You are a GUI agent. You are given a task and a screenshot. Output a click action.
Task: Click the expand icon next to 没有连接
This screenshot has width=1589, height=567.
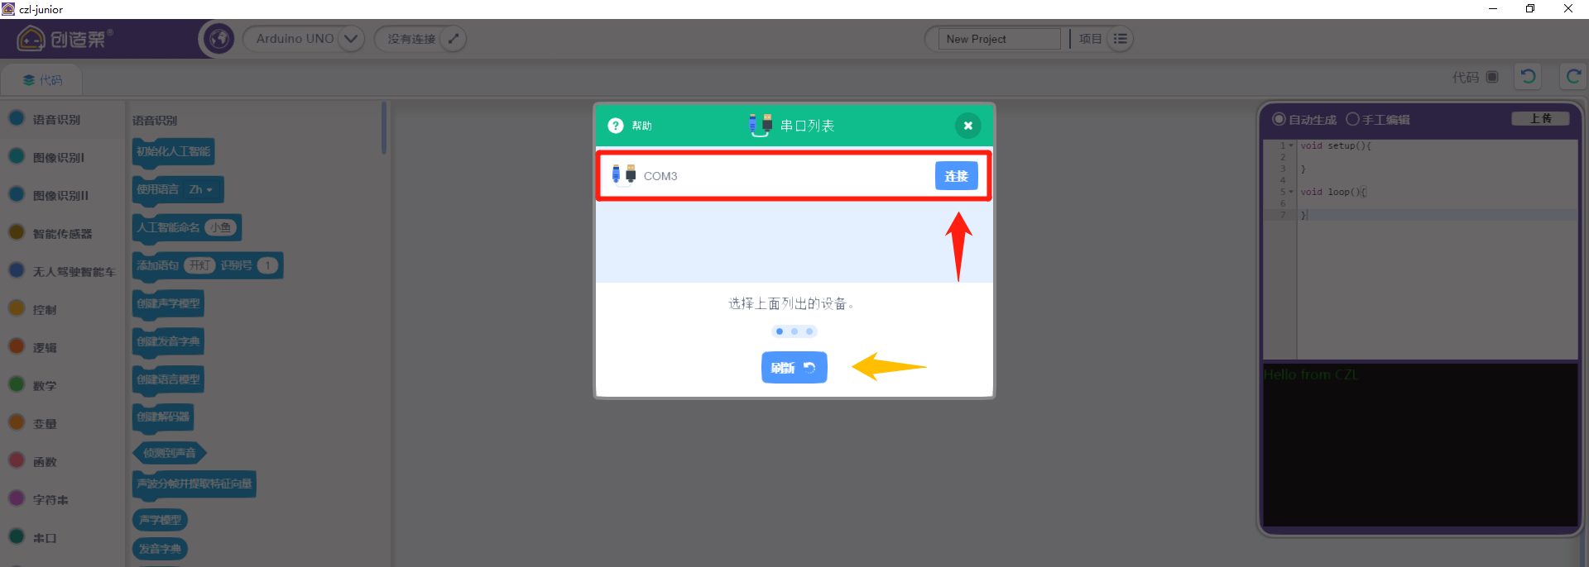pyautogui.click(x=453, y=39)
